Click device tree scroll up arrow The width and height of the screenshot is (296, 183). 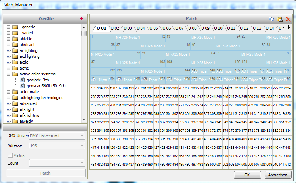coord(84,27)
